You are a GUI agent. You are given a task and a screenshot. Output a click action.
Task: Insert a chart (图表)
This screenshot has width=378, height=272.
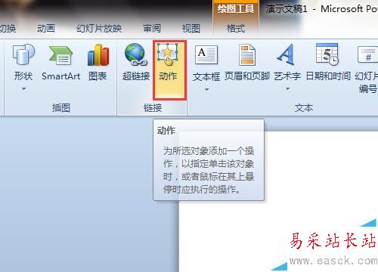tap(98, 63)
